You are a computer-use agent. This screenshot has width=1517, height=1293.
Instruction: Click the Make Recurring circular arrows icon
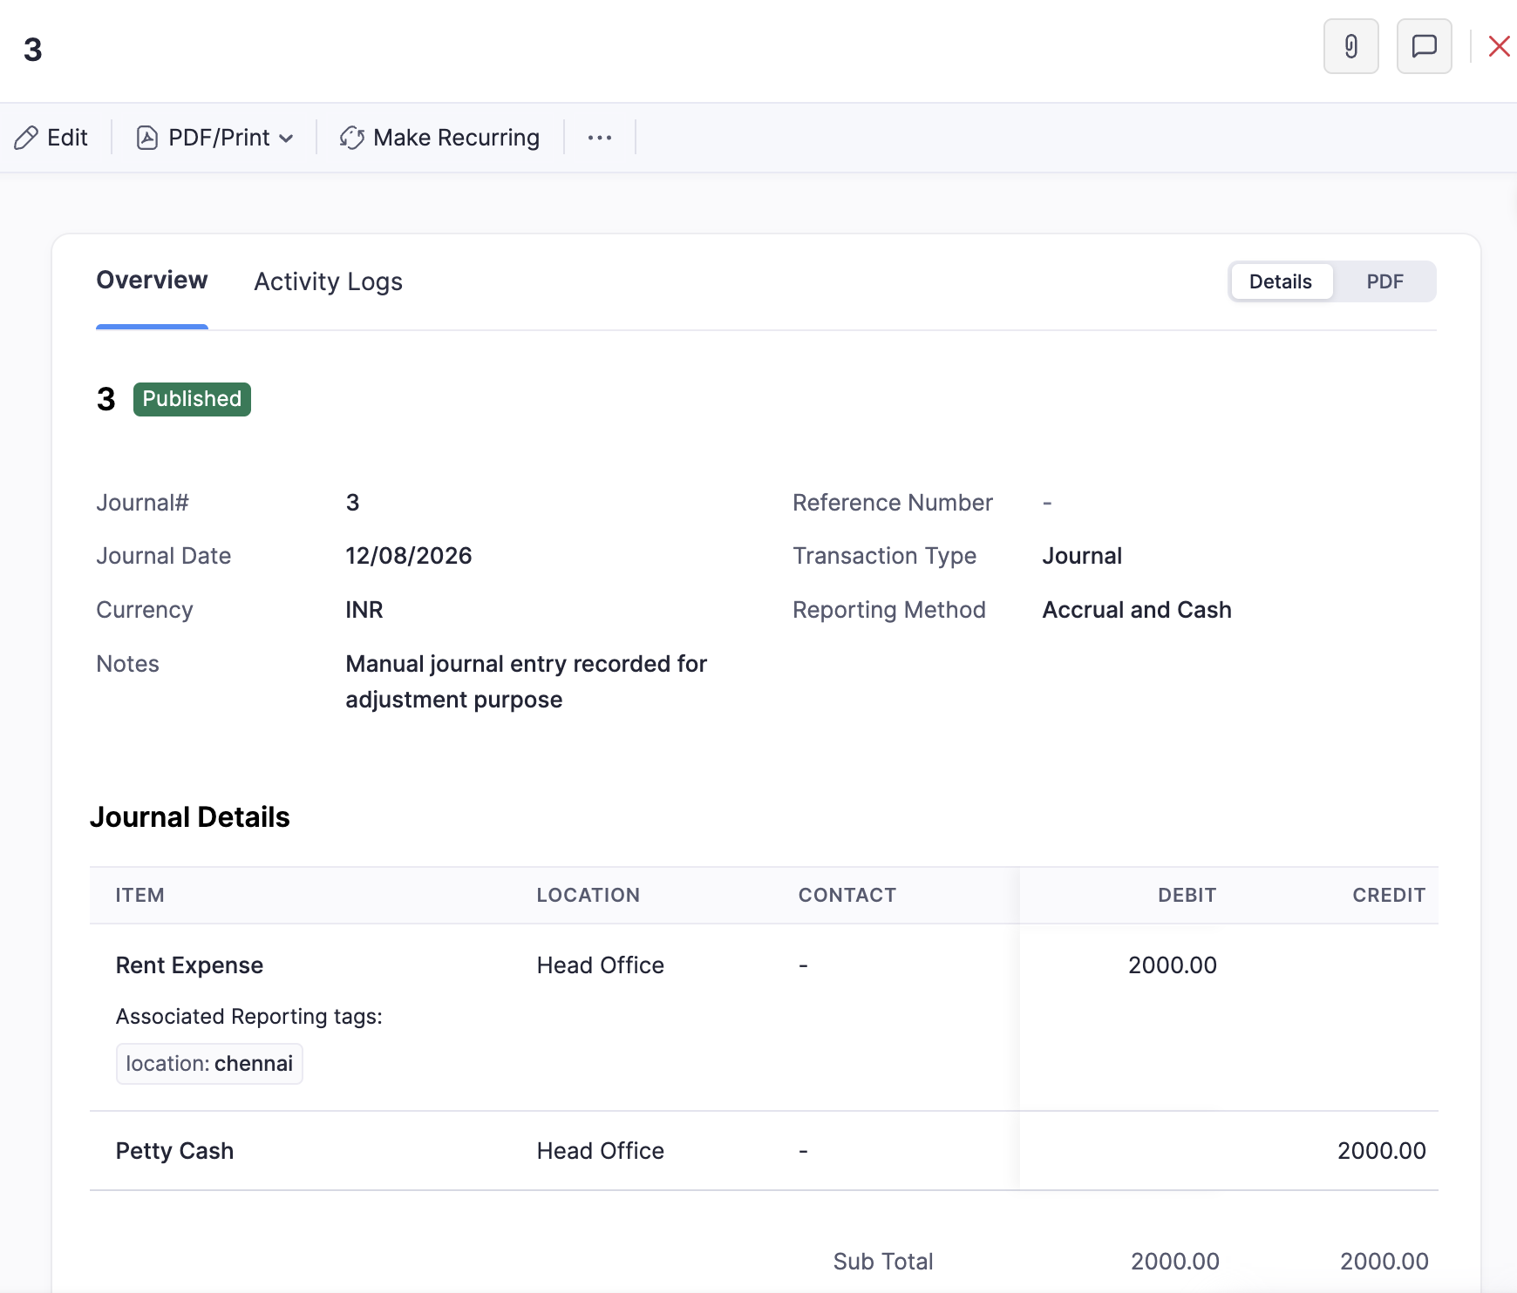pyautogui.click(x=352, y=138)
